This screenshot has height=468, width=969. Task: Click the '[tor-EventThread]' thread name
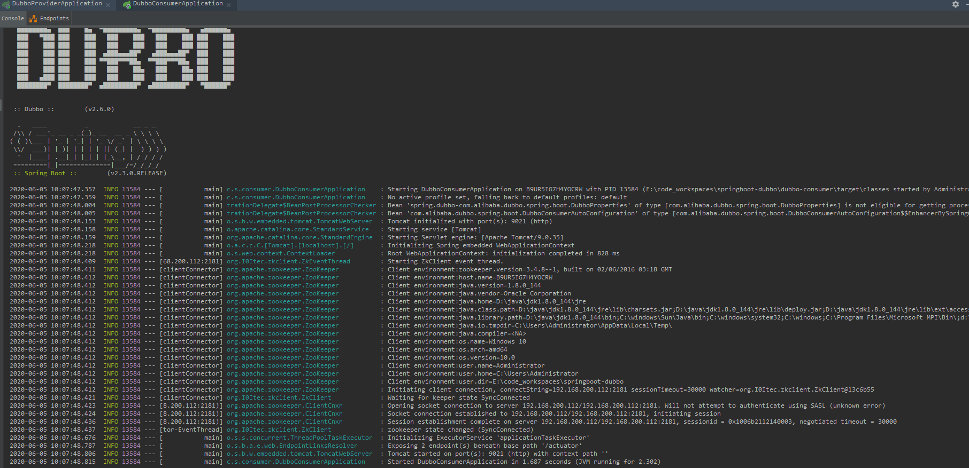(191, 430)
